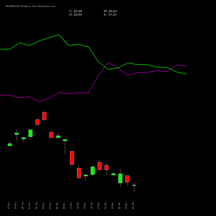Viewport: 216px width, 216px height.
Task: Click the 18 Dec date label
Action: tap(105, 206)
